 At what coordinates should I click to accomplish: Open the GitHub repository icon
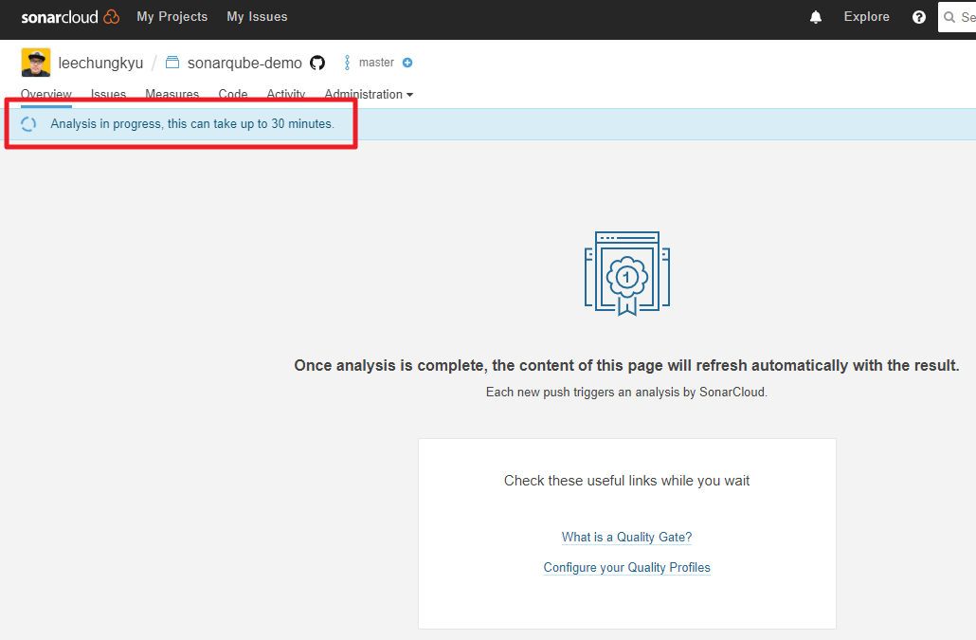click(317, 63)
